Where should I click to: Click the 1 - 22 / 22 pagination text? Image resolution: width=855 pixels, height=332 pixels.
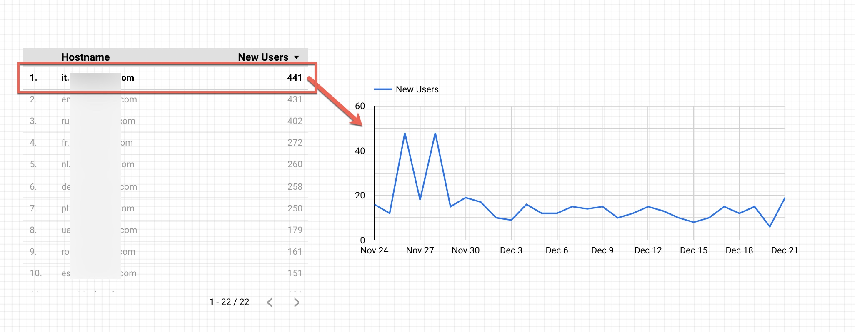[x=229, y=302]
